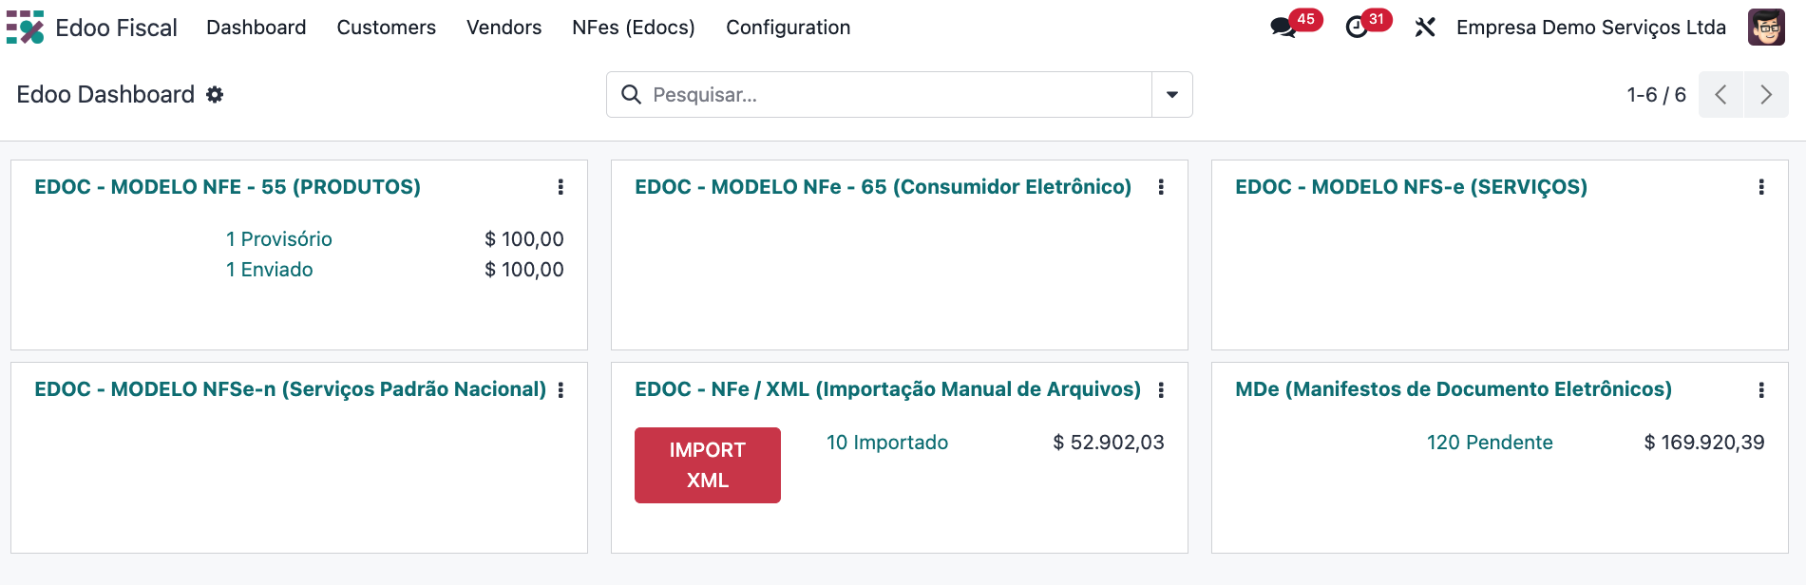The height and width of the screenshot is (585, 1806).
Task: Open the activities clock icon with 31 badge
Action: pyautogui.click(x=1357, y=28)
